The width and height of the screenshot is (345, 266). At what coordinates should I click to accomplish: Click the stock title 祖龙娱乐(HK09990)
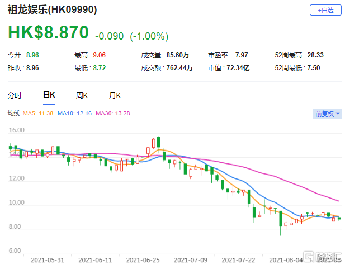pos(52,10)
